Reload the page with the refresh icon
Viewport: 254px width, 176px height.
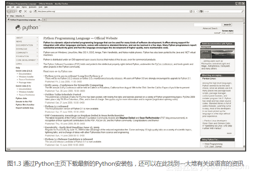[x=20, y=11]
